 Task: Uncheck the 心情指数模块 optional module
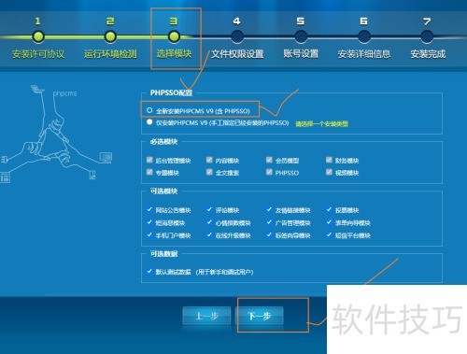point(209,222)
